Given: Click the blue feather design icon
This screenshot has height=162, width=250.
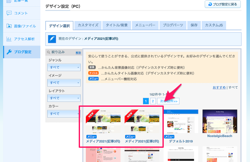Looking at the screenshot, I should click(52, 39).
